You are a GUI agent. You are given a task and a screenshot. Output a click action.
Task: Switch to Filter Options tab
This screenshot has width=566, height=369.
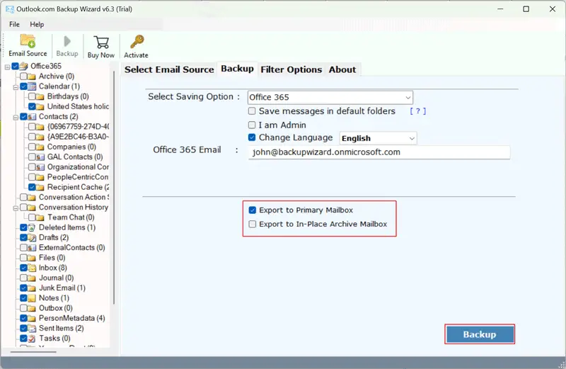coord(291,69)
